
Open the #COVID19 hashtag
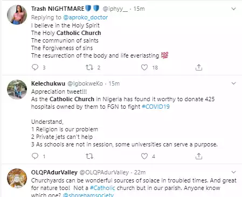156,107
